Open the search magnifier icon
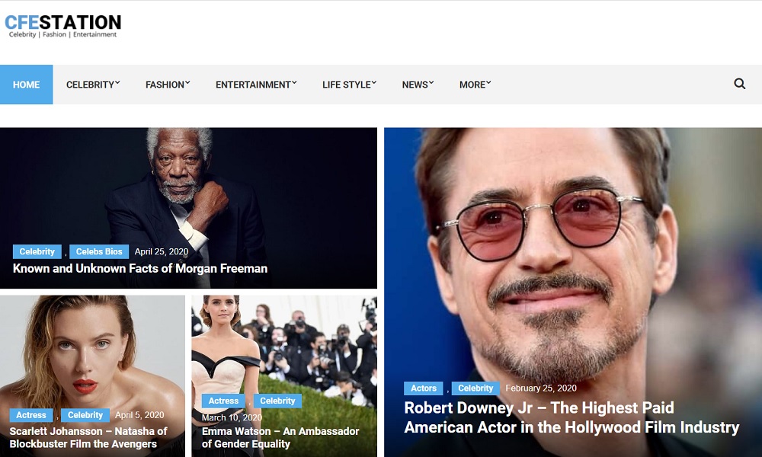The image size is (762, 457). pyautogui.click(x=739, y=84)
